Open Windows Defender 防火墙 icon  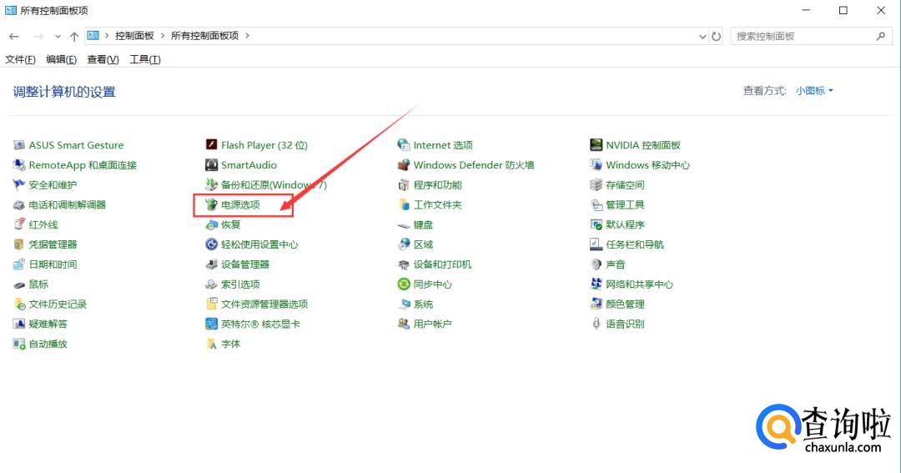click(x=404, y=165)
